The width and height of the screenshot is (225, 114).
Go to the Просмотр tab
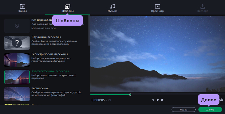157,8
